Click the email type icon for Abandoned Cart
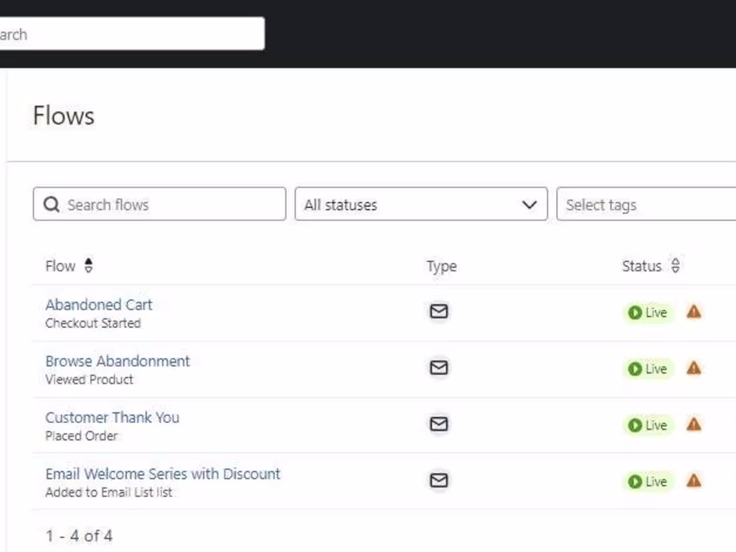Image resolution: width=736 pixels, height=552 pixels. pyautogui.click(x=438, y=311)
